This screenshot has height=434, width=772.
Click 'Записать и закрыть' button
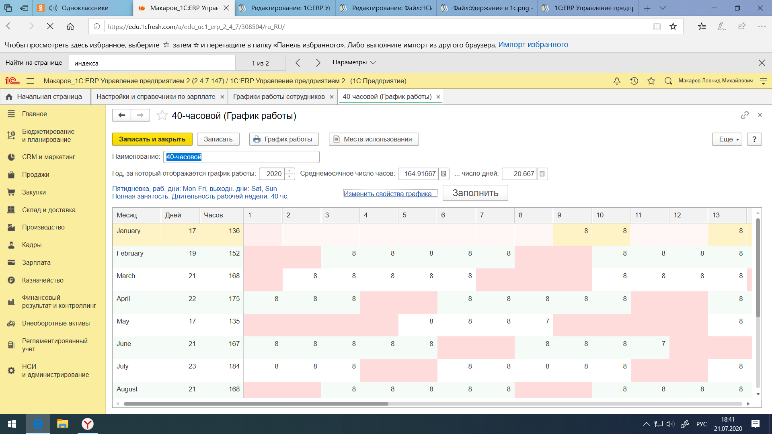[x=153, y=139]
